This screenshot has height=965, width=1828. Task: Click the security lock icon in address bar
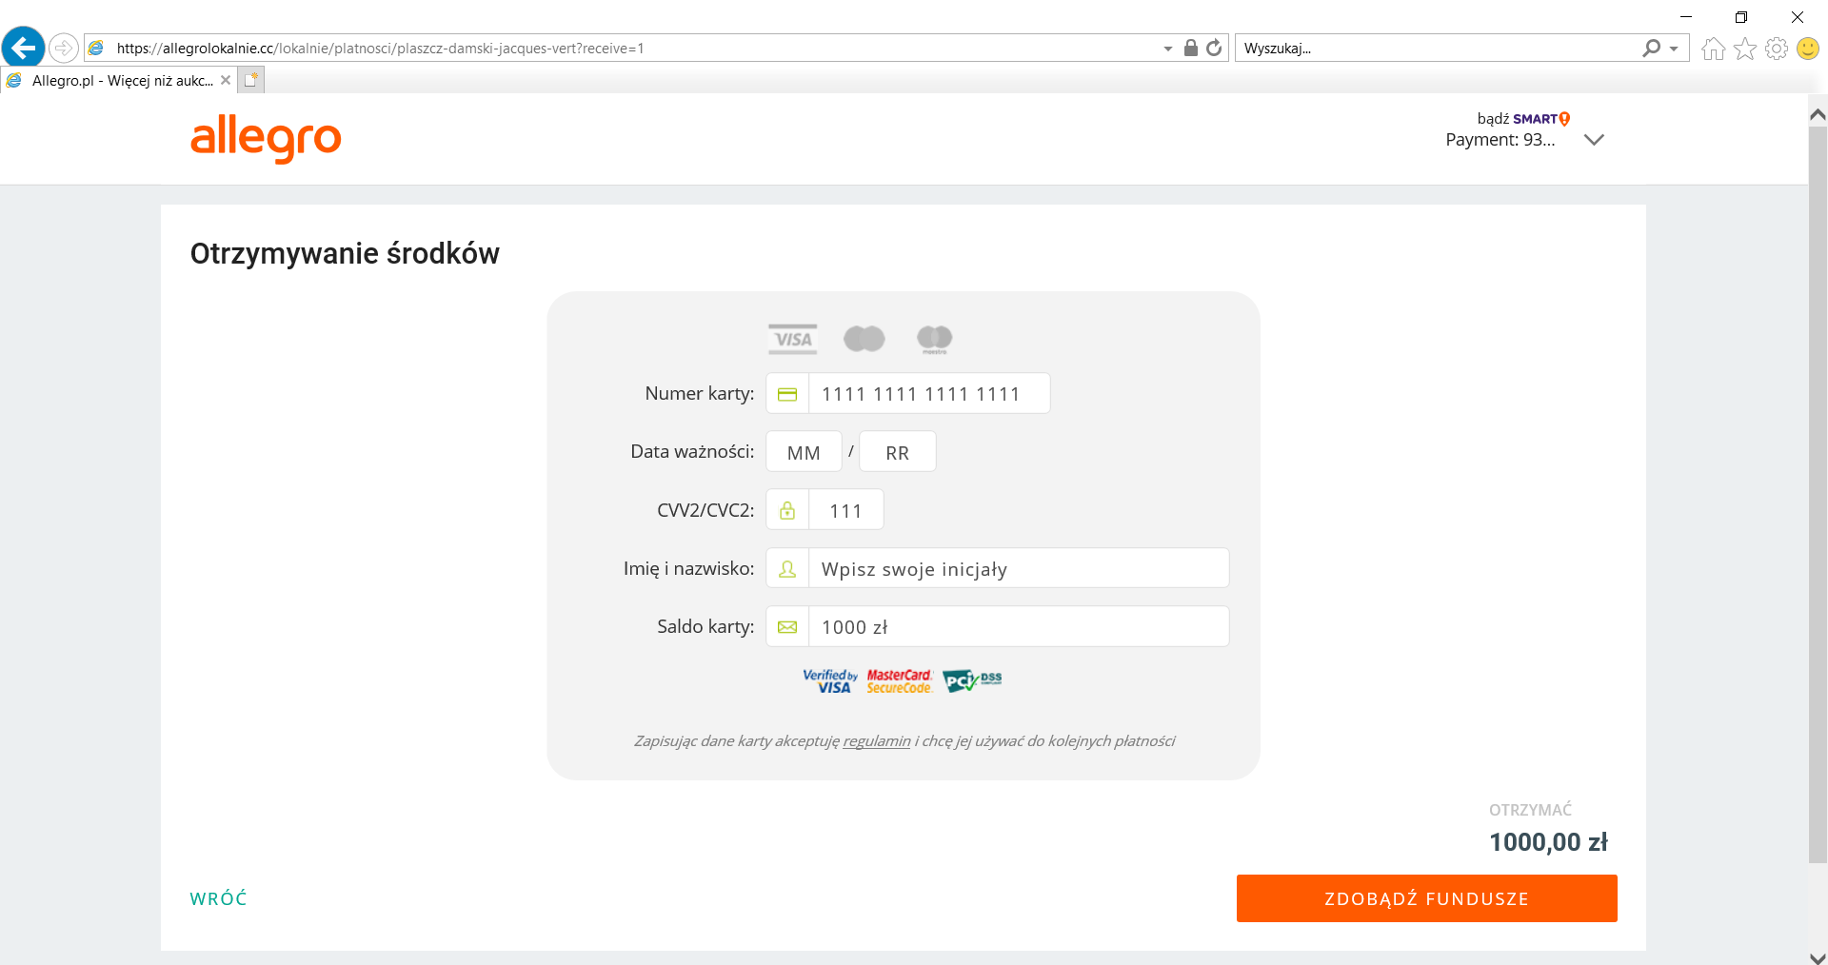(1190, 48)
